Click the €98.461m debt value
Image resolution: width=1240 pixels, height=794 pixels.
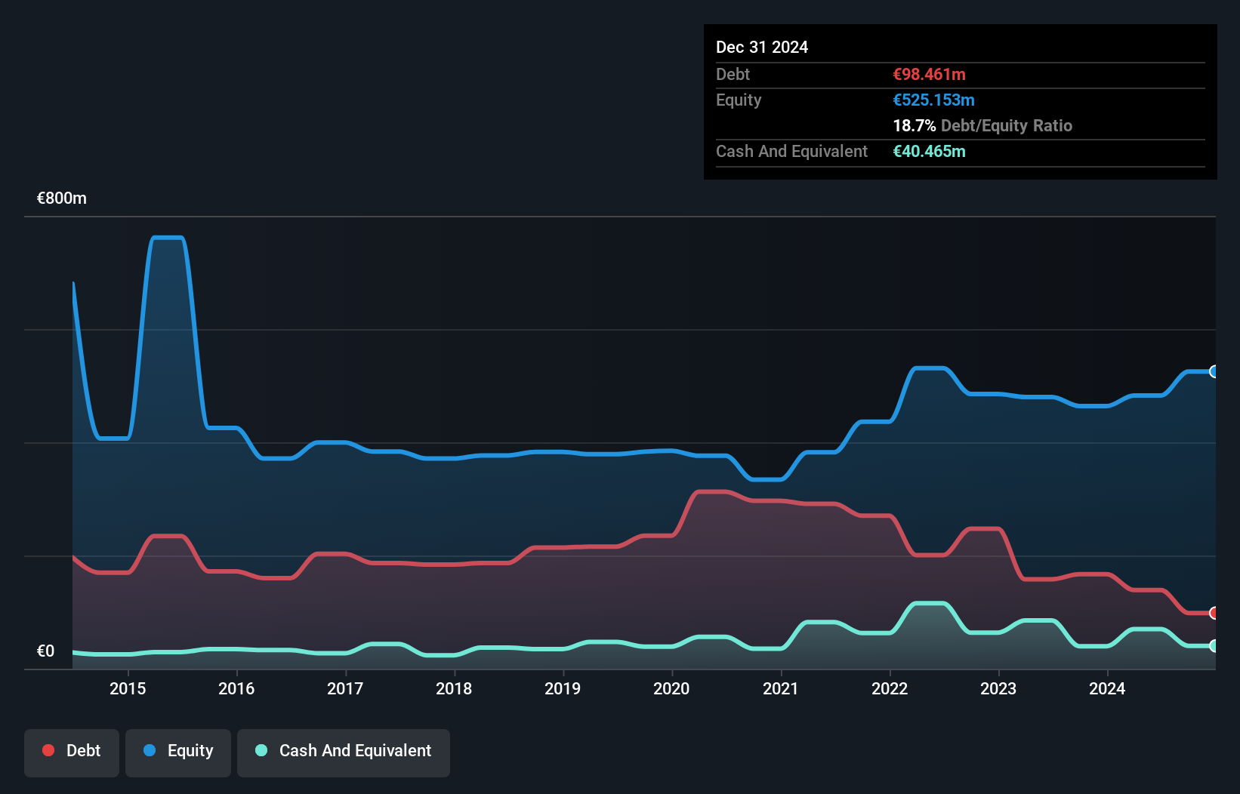pos(930,74)
